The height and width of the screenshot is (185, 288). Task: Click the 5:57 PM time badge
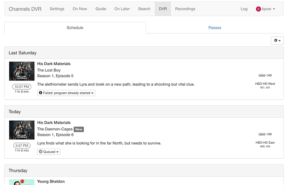[22, 145]
